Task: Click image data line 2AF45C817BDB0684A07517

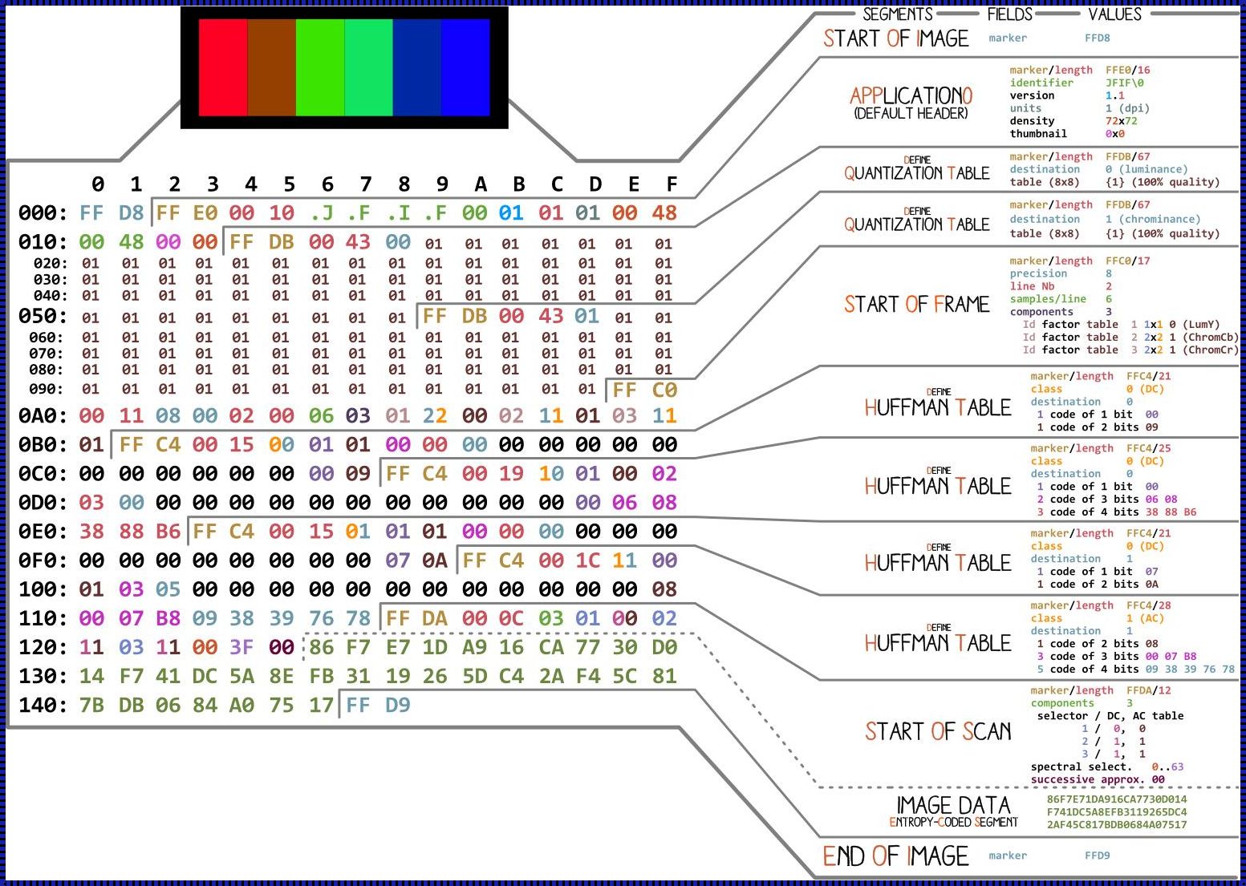Action: (x=1117, y=825)
